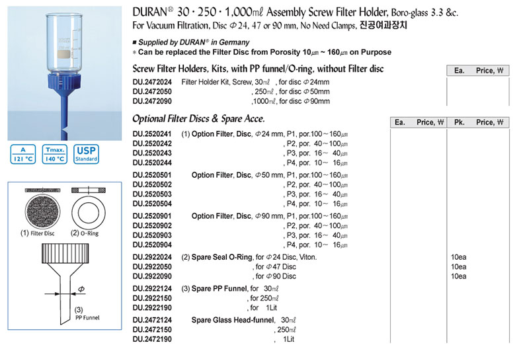Open the glass filter holder product photo
Image resolution: width=517 pixels, height=349 pixels.
65,73
